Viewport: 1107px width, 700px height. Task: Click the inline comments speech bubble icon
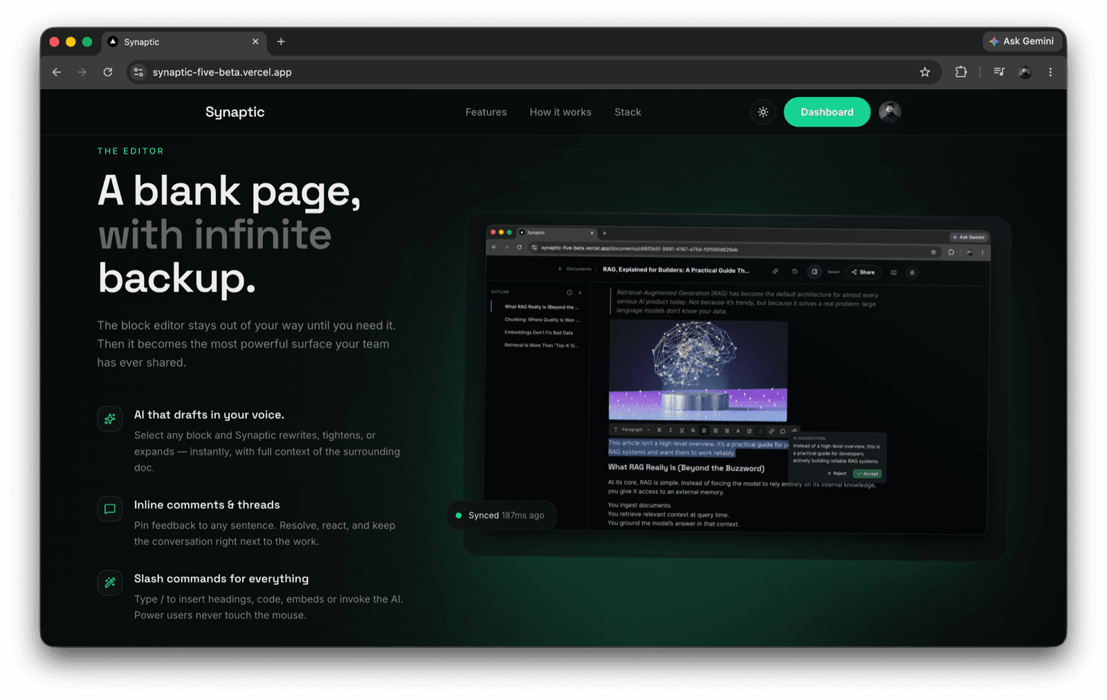pyautogui.click(x=110, y=509)
